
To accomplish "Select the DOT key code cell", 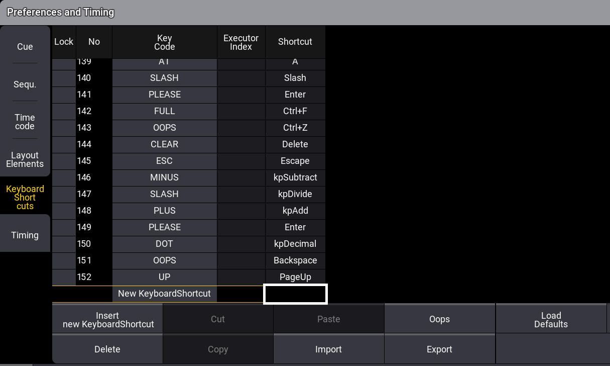I will point(165,244).
